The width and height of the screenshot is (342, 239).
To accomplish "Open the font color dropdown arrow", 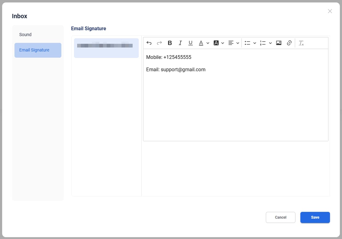I will pos(208,43).
